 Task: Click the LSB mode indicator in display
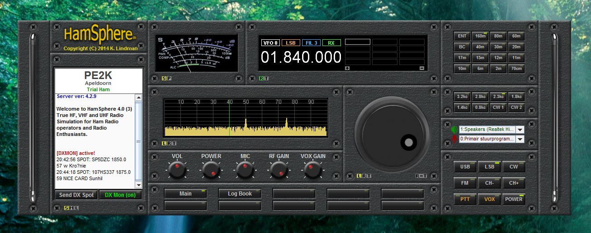(290, 43)
